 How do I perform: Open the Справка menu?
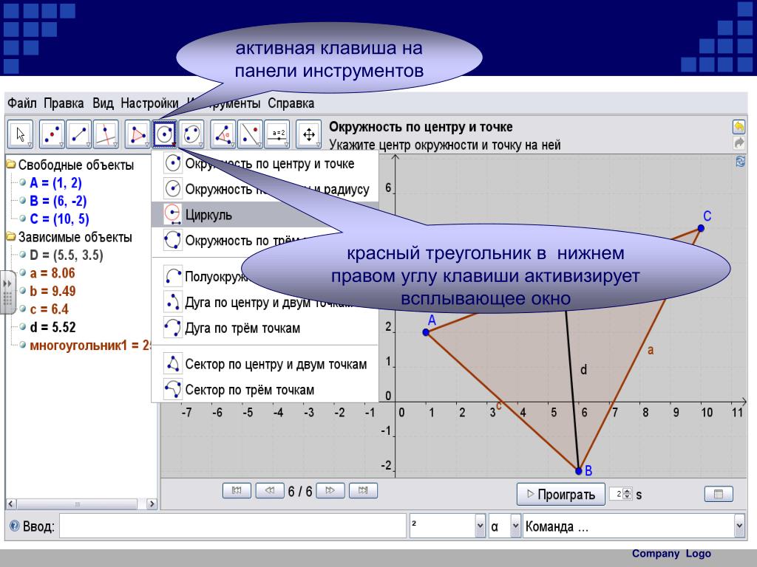tap(291, 103)
